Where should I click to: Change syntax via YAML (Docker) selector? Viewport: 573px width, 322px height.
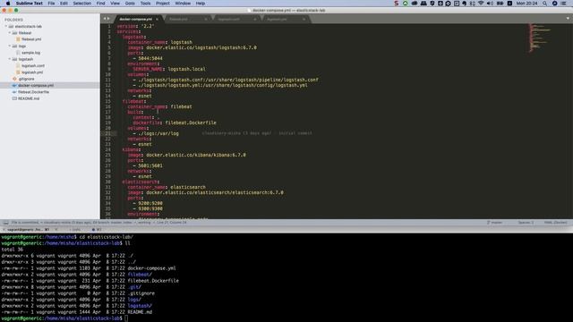(x=555, y=223)
